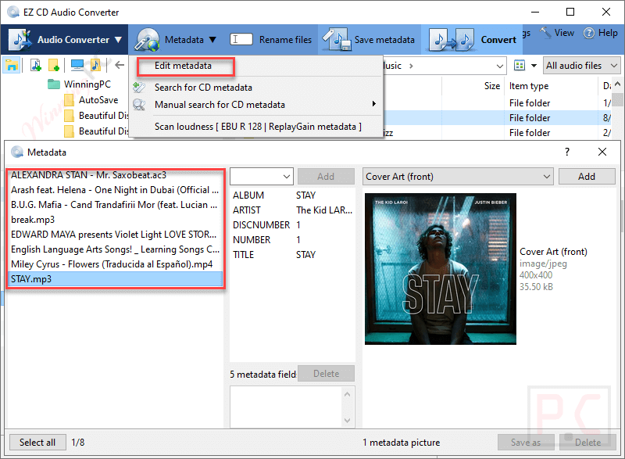Click the Metadata disc icon
Screen dimensions: 625x459
147,39
